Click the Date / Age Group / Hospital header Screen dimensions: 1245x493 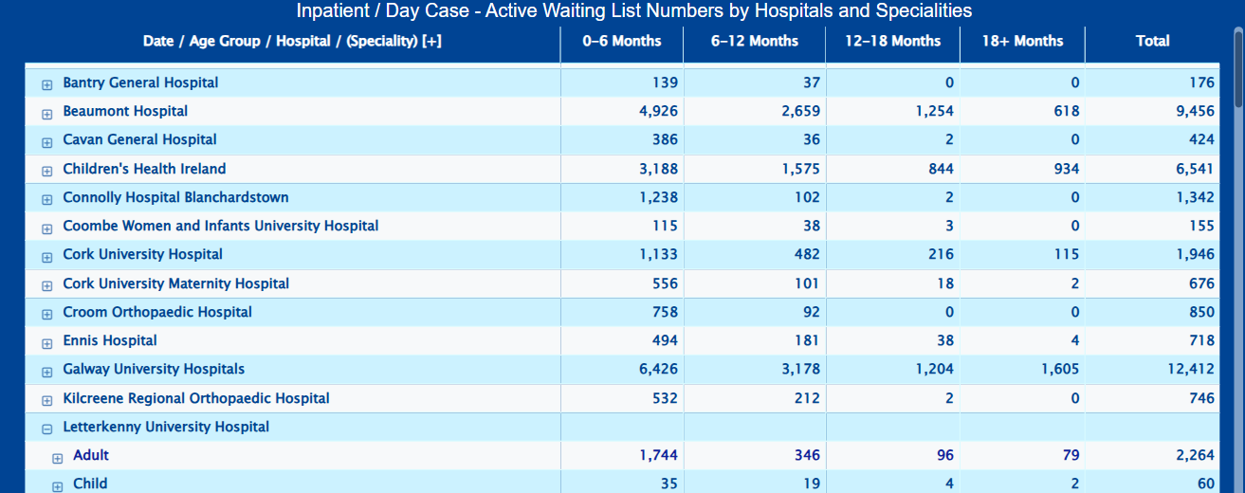pyautogui.click(x=292, y=41)
